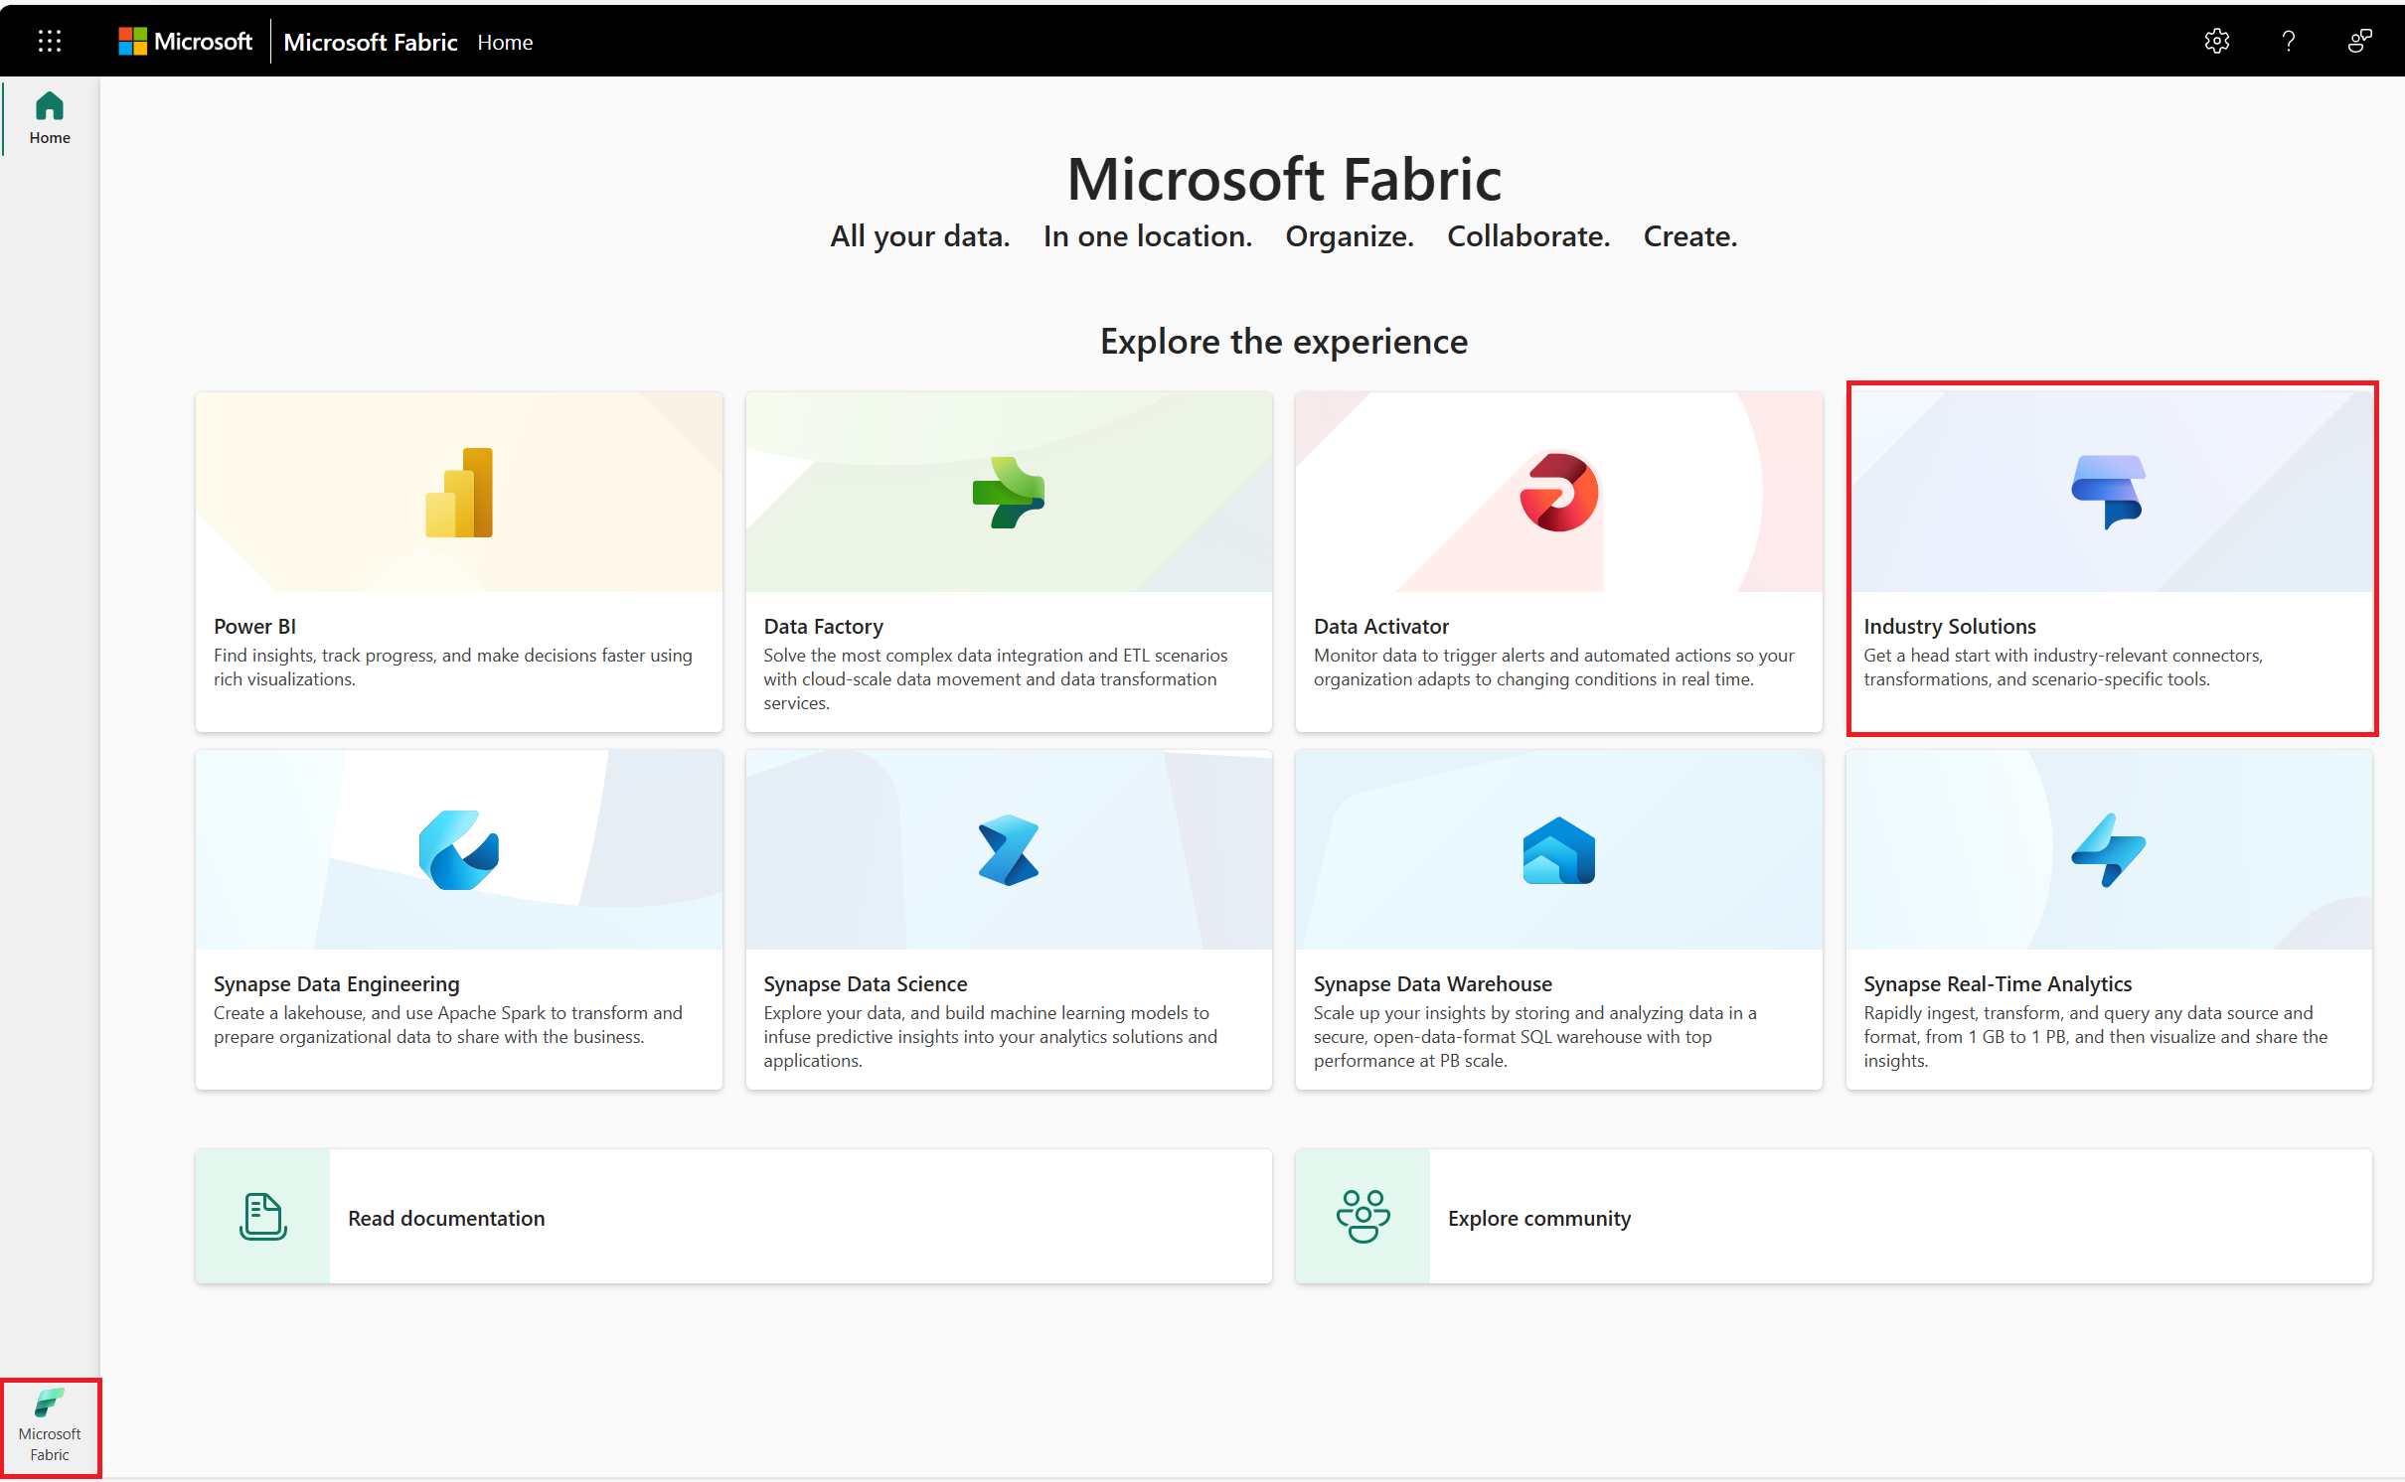
Task: Click the 'Explore the experience' heading
Action: [1284, 341]
